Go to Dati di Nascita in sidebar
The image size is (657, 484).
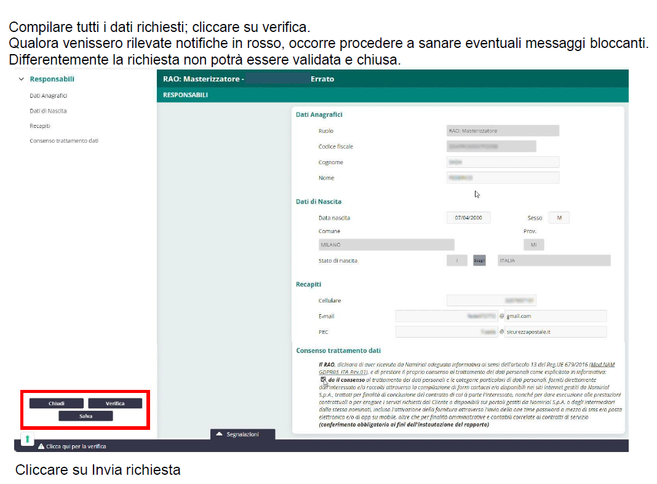[x=48, y=111]
